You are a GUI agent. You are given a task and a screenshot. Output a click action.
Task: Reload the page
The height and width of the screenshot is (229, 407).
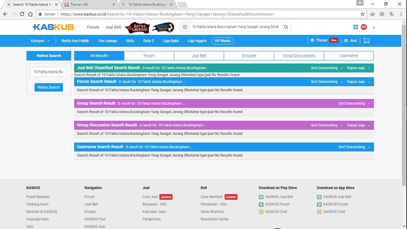click(22, 14)
